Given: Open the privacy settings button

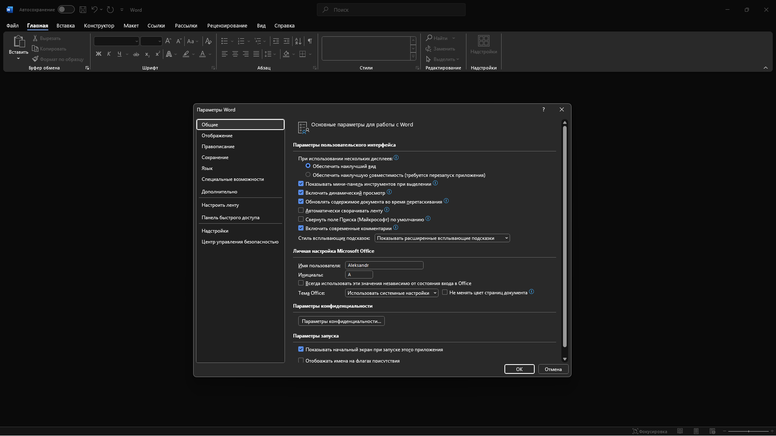Looking at the screenshot, I should click(x=341, y=321).
